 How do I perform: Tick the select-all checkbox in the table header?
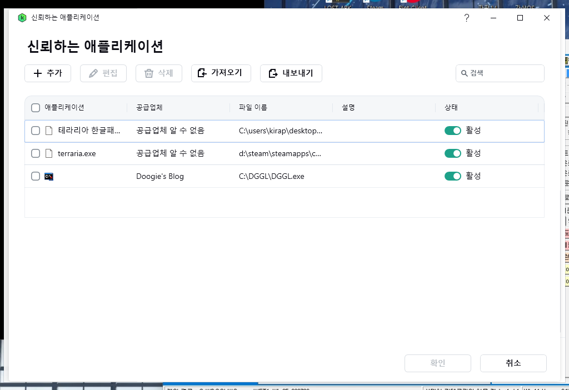click(x=36, y=108)
